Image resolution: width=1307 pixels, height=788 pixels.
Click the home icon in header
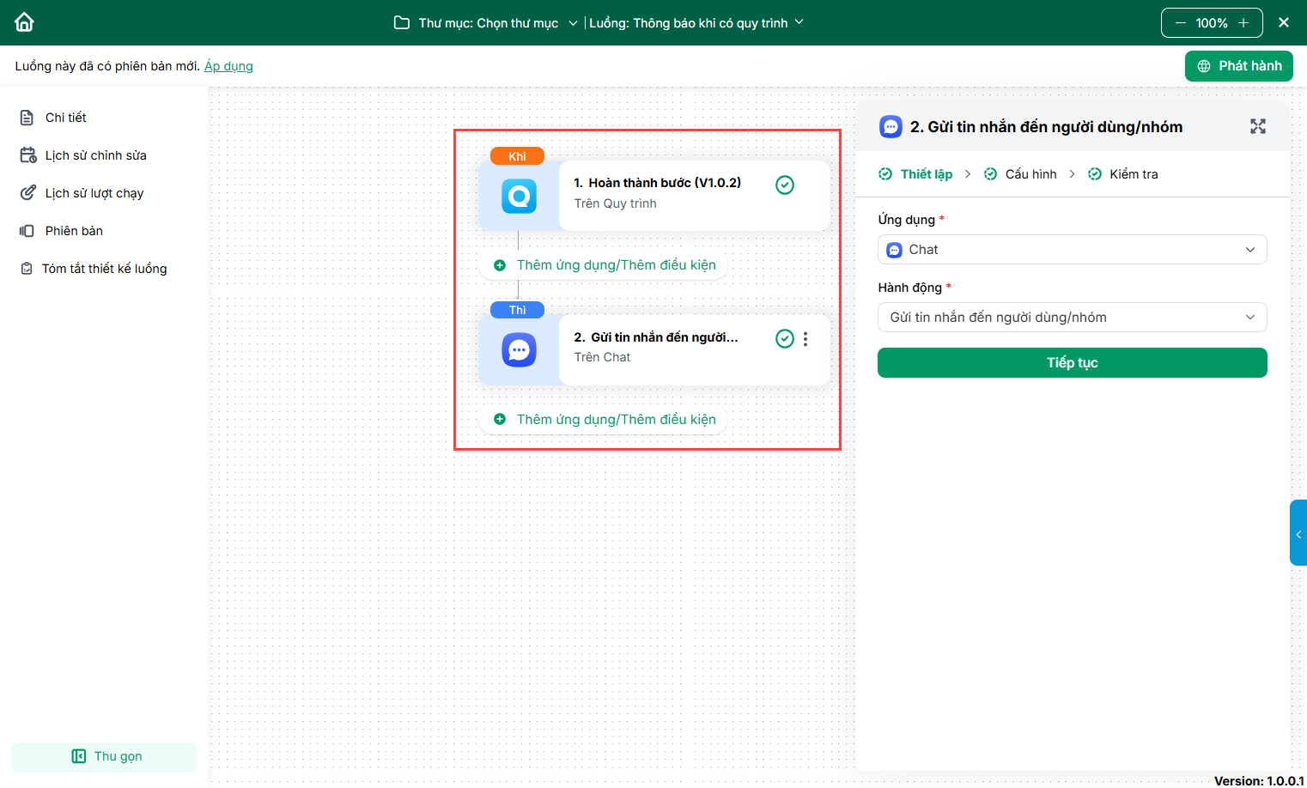click(x=24, y=22)
